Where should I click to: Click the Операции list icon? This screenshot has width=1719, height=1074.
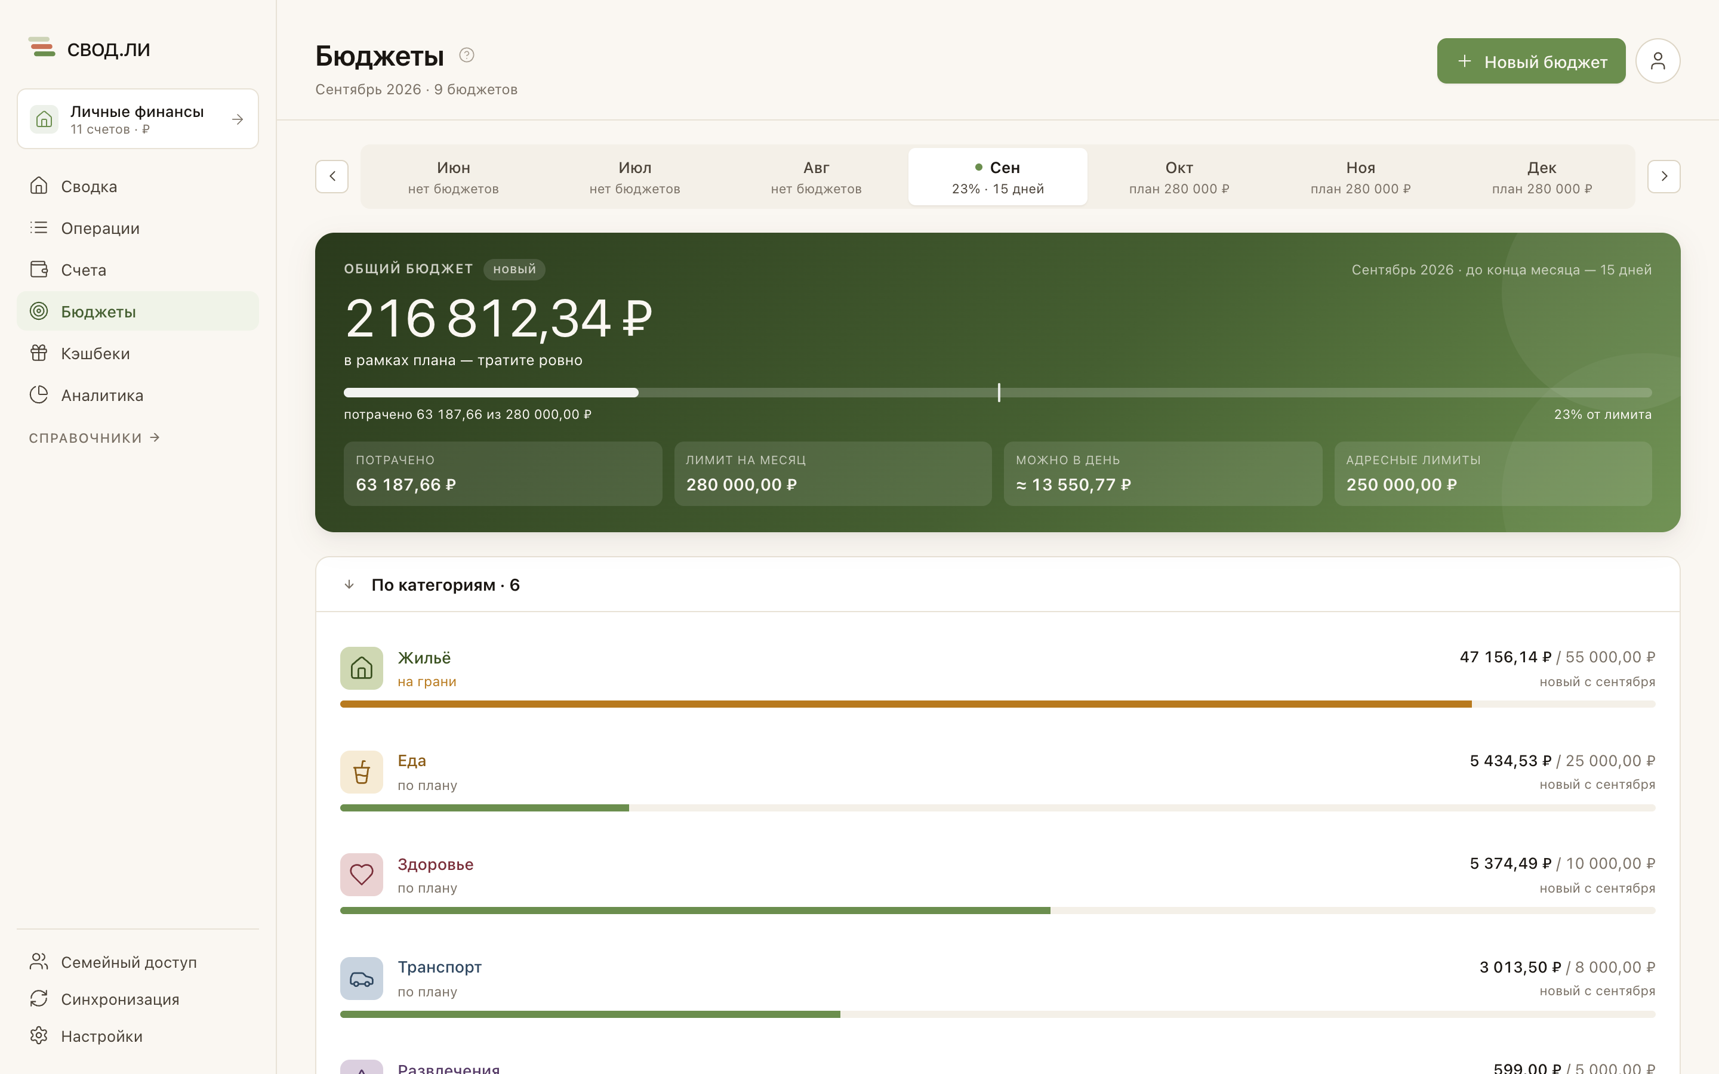pyautogui.click(x=39, y=228)
